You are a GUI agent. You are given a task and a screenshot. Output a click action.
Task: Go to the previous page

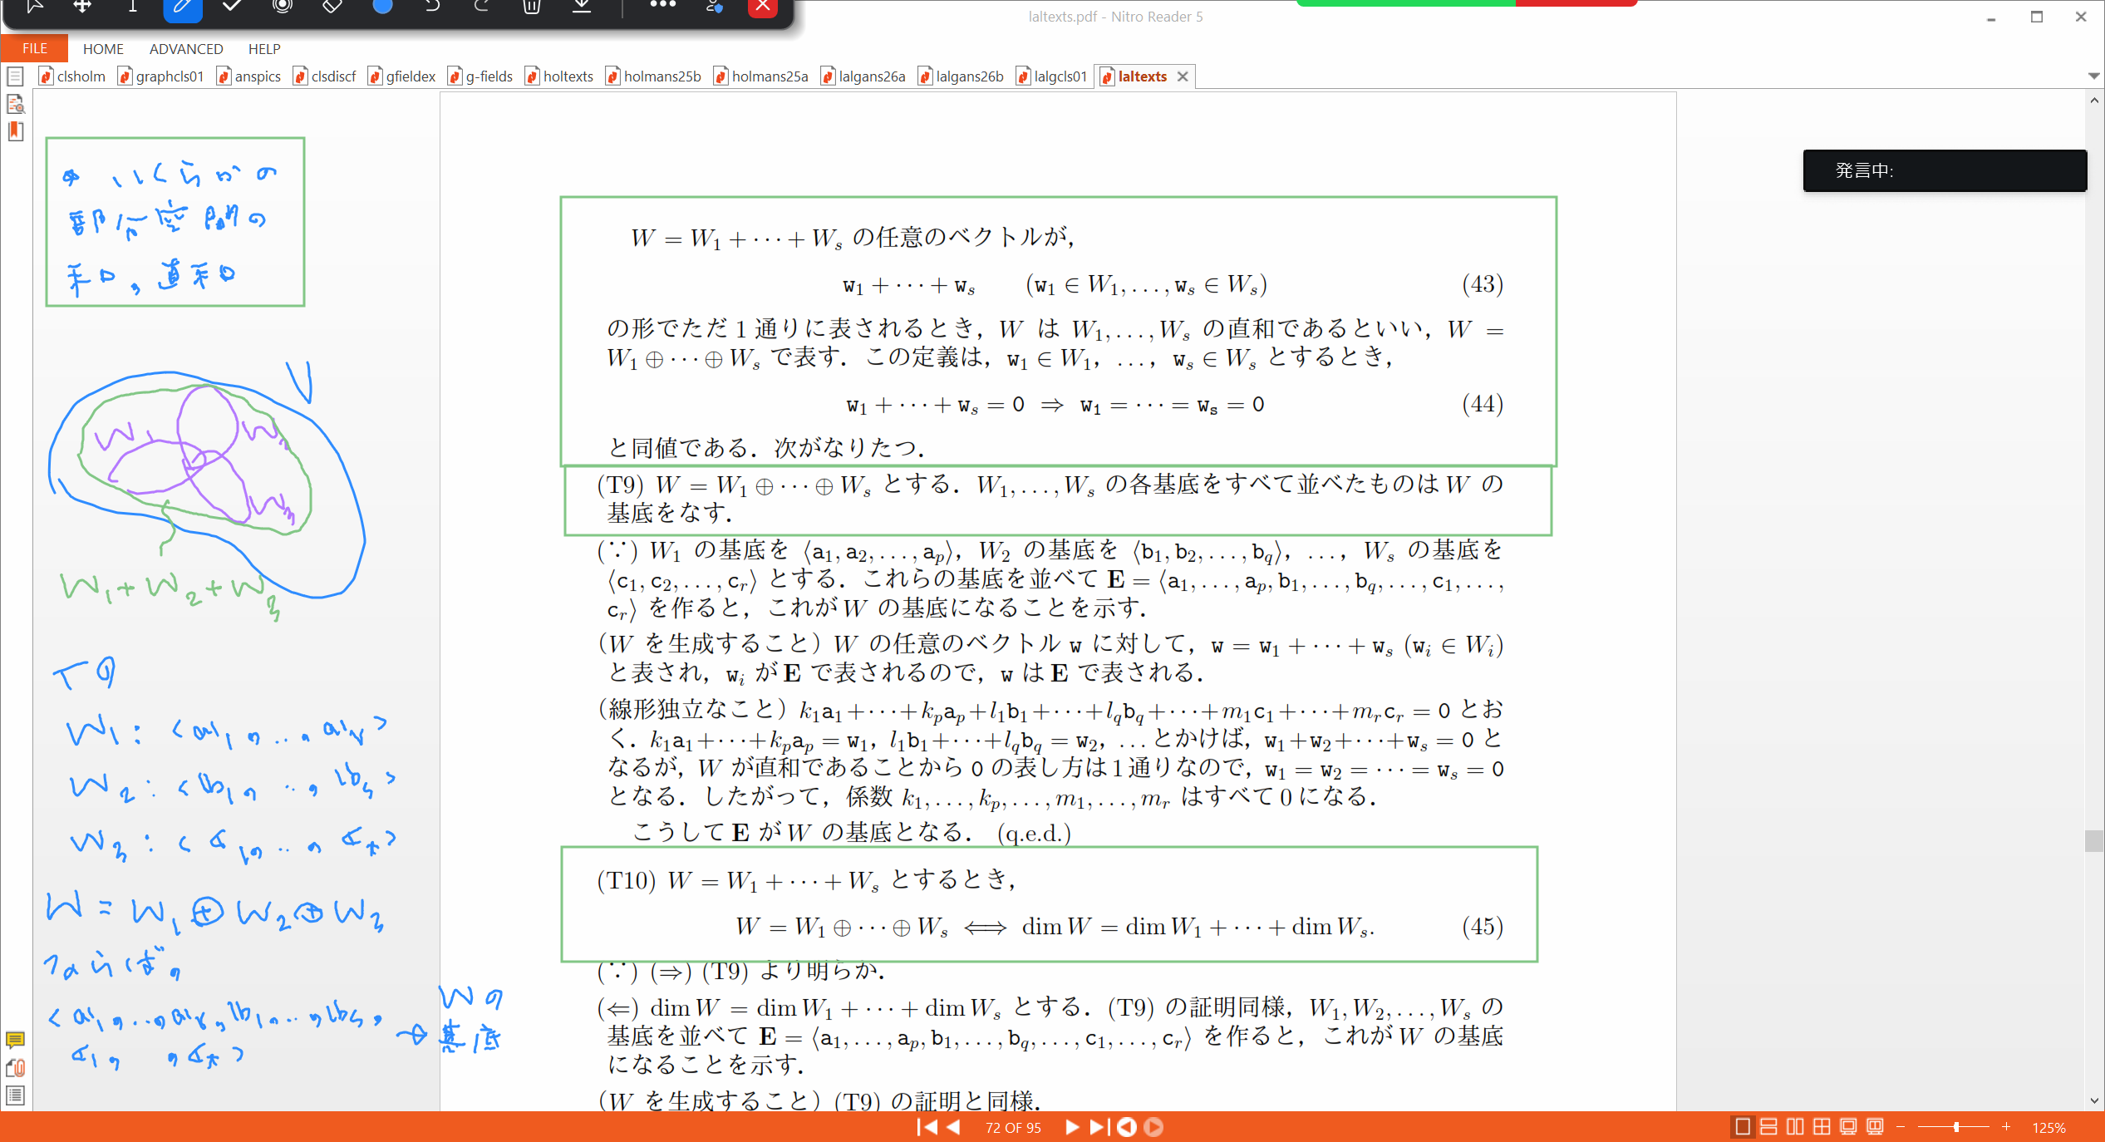(953, 1127)
